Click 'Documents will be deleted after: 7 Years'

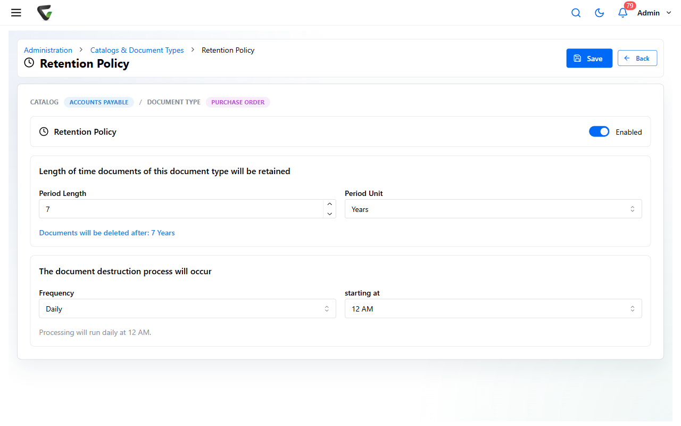[x=107, y=233]
